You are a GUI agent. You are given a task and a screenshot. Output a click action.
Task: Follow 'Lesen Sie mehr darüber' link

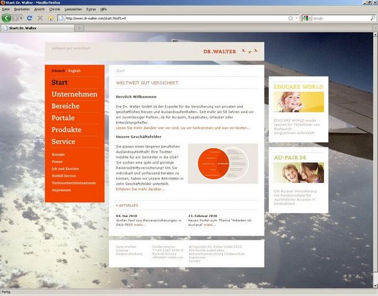[183, 128]
